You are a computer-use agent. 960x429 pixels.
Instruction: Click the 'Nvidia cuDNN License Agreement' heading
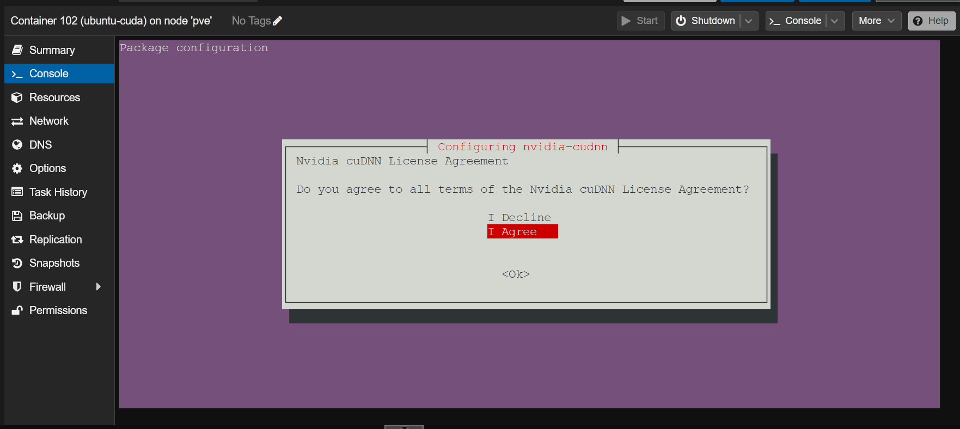click(402, 161)
